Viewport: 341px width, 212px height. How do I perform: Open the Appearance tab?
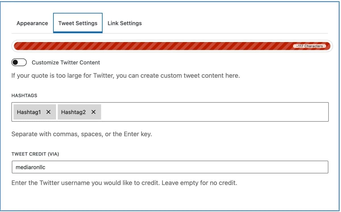pyautogui.click(x=32, y=23)
